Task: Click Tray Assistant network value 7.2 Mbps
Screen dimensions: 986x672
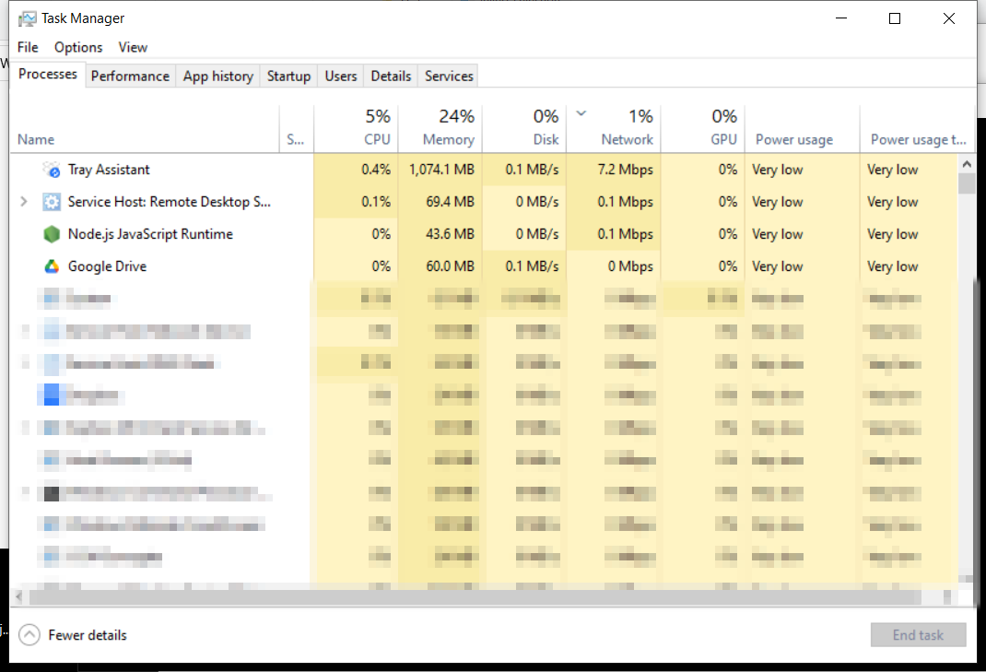Action: 625,170
